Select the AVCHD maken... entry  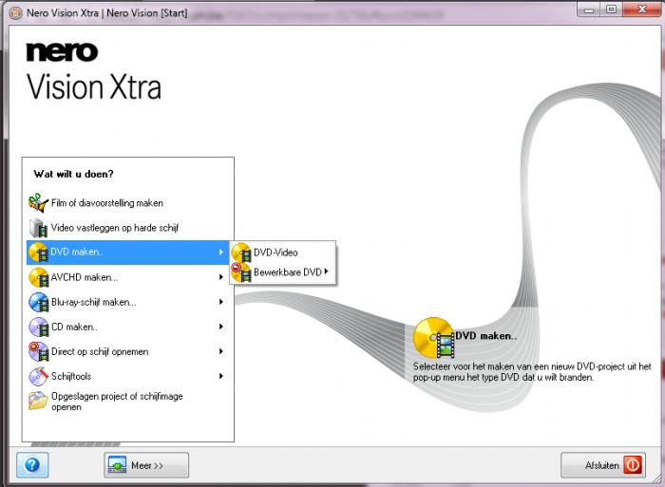[x=127, y=277]
